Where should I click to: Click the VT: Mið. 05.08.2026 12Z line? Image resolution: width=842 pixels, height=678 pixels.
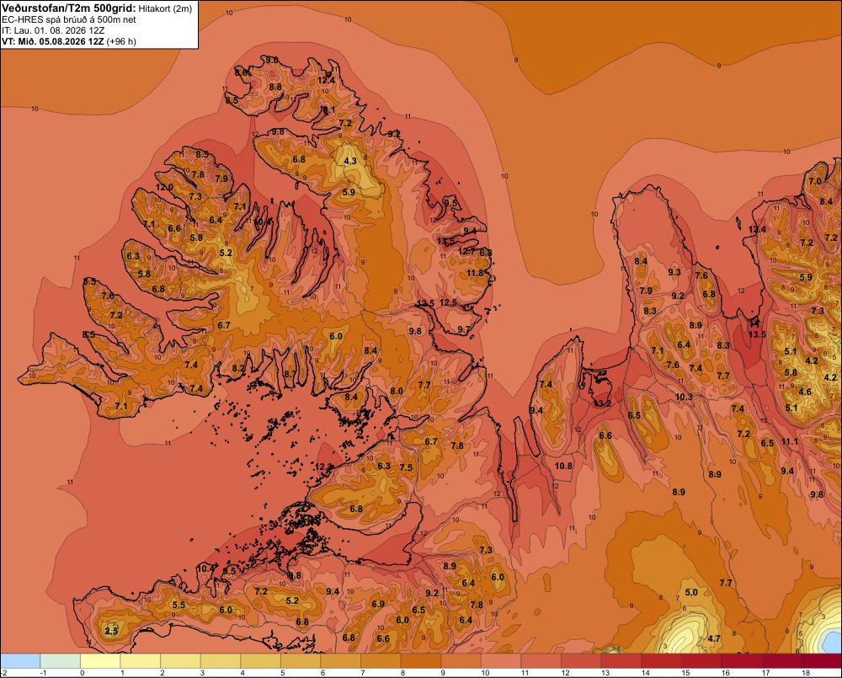pyautogui.click(x=69, y=41)
